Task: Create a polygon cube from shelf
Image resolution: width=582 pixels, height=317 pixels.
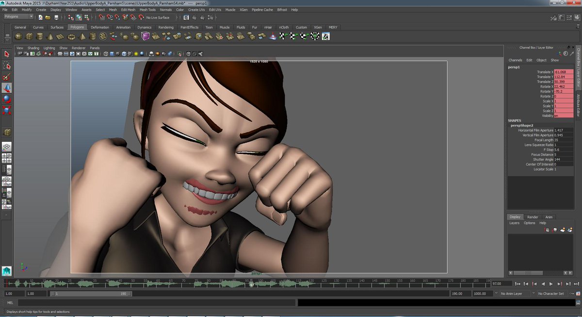Action: coord(29,36)
